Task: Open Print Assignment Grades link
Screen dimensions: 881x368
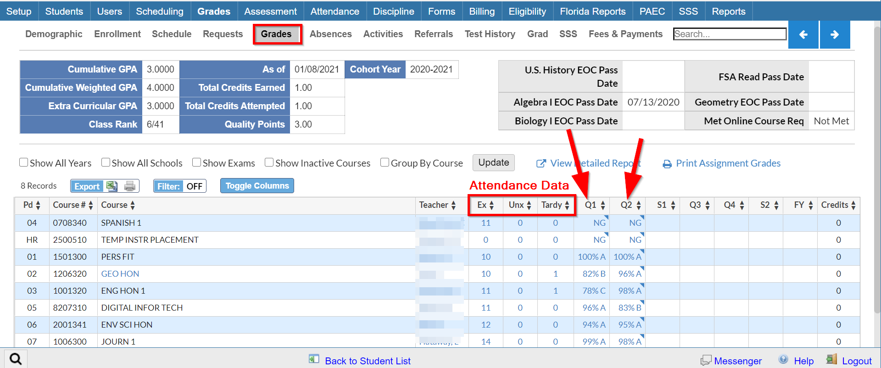Action: coord(728,163)
